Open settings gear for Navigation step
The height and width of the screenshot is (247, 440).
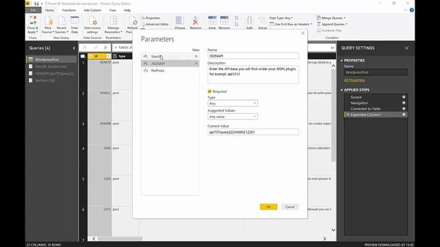pos(404,103)
